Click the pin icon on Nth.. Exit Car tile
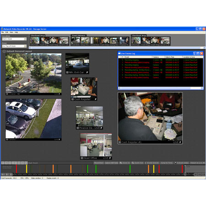This screenshot has height=206, width=206. point(87,72)
